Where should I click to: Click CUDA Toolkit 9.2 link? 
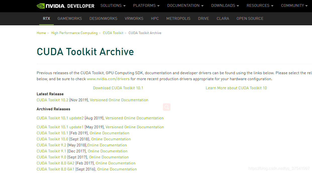(52, 145)
